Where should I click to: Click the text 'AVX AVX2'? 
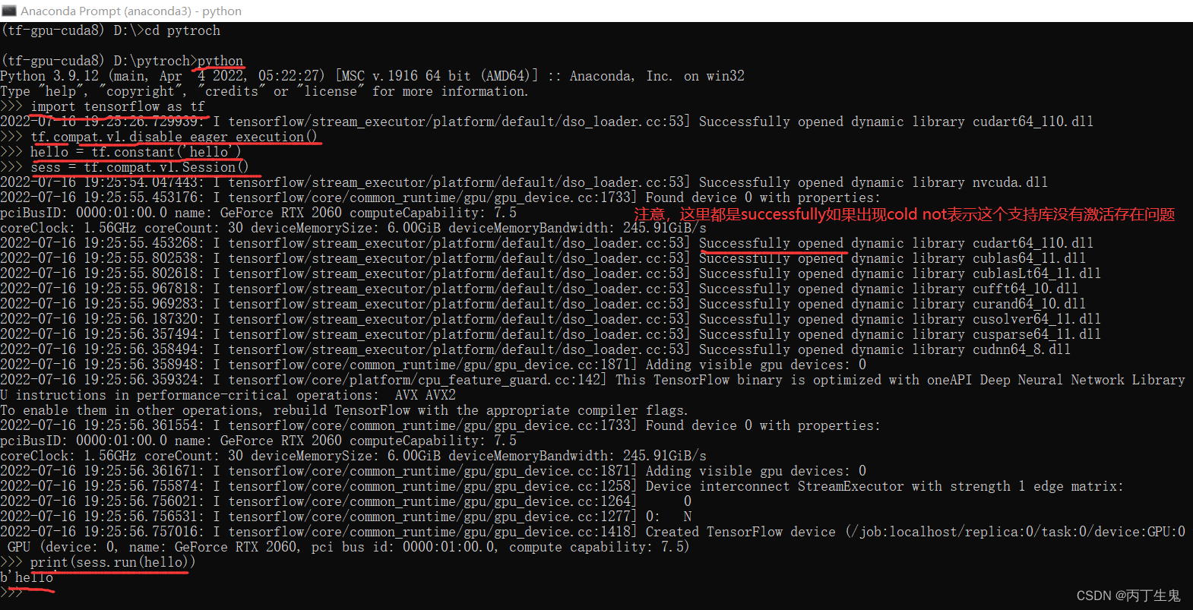425,395
